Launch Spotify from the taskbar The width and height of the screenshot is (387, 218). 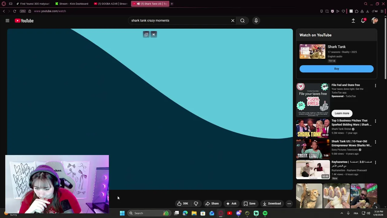[x=265, y=213]
